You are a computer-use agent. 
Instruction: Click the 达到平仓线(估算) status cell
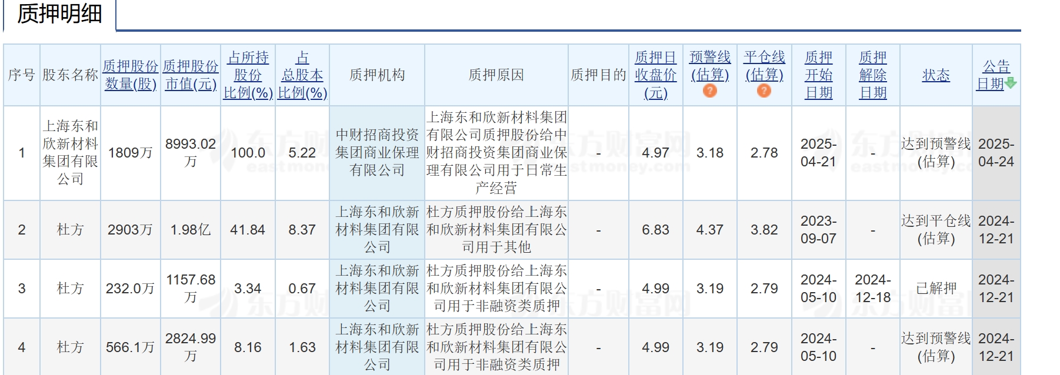(936, 230)
